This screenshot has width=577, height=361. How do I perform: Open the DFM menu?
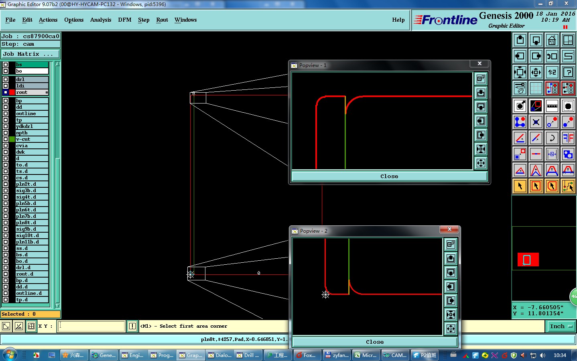click(x=125, y=20)
